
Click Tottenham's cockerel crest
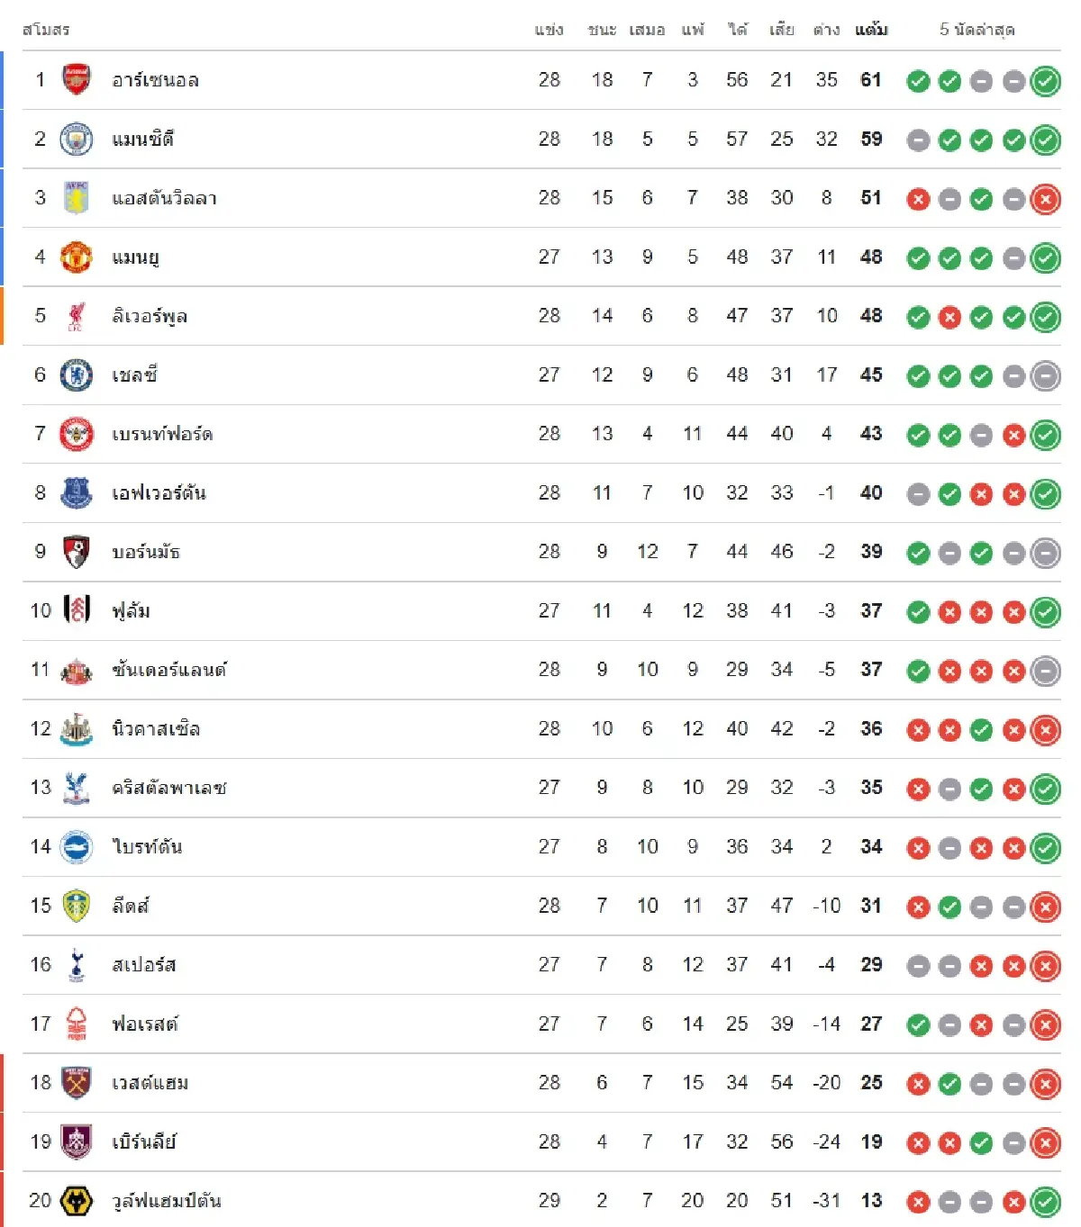click(77, 965)
